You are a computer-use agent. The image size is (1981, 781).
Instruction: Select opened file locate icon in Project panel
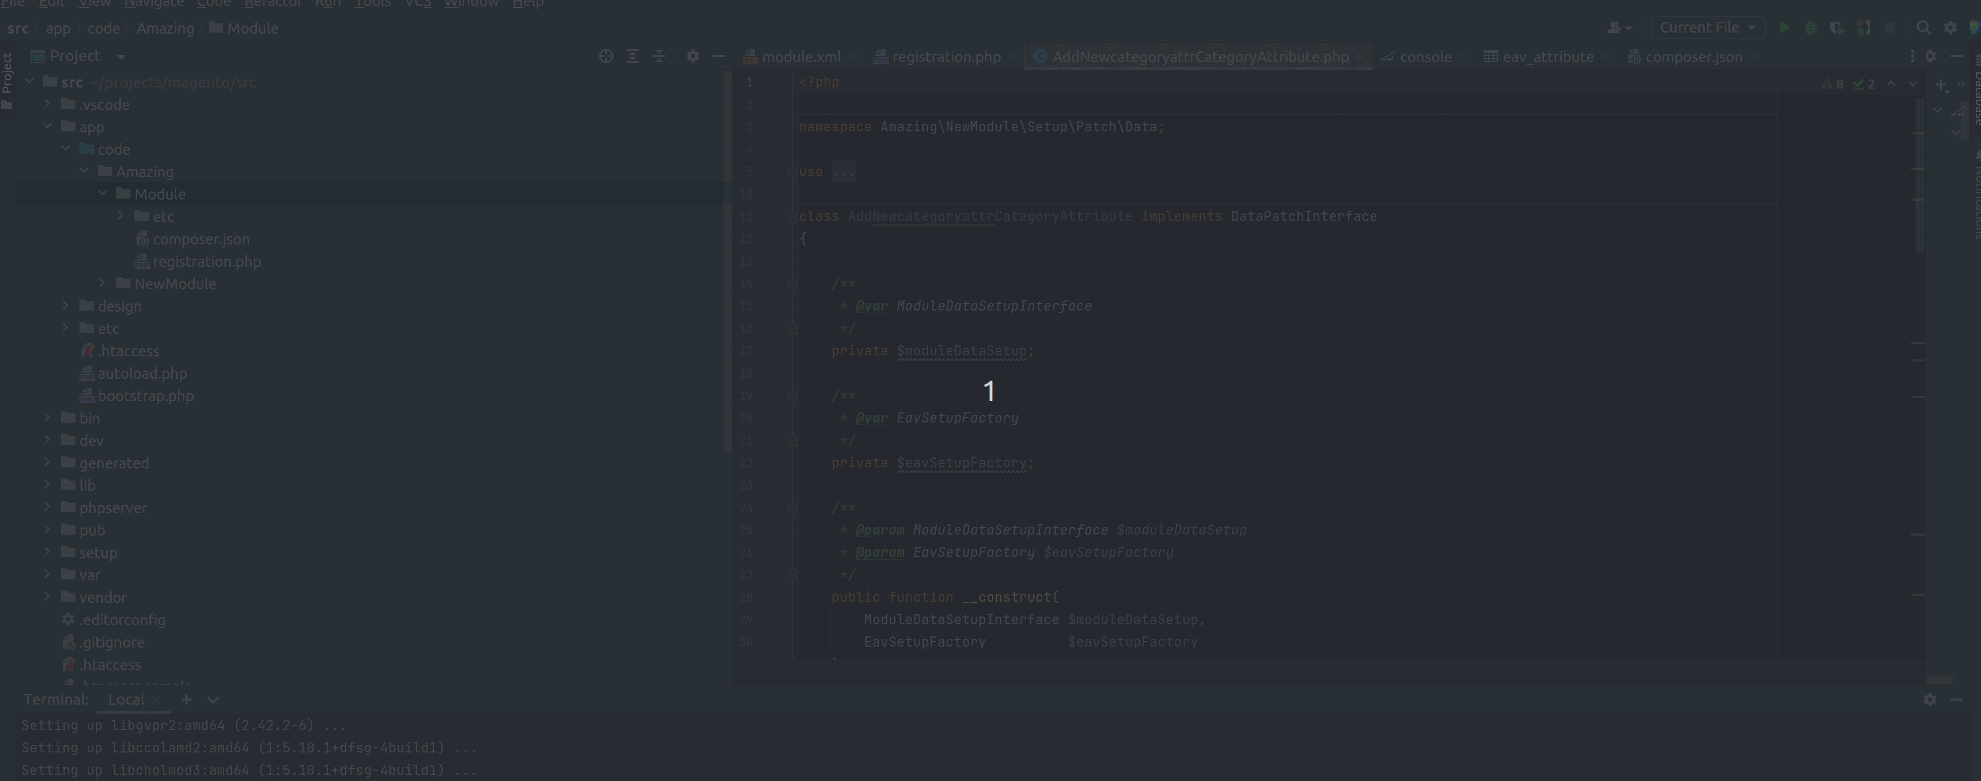606,56
